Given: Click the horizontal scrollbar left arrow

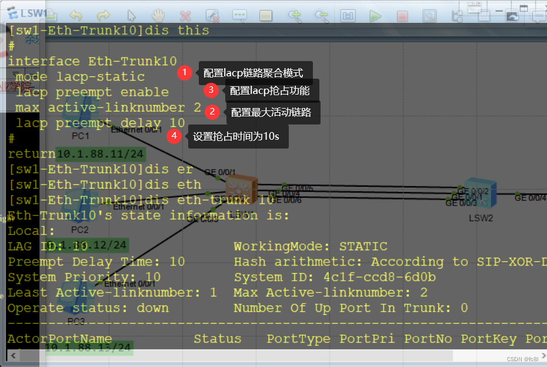Looking at the screenshot, I should (14, 355).
